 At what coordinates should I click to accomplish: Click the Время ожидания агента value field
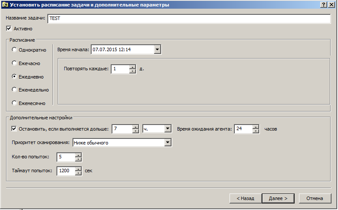tap(243, 129)
